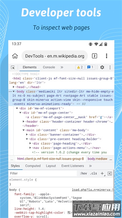Select the Layout sidebar tab
Viewport: 122px width, 218px height.
click(51, 166)
